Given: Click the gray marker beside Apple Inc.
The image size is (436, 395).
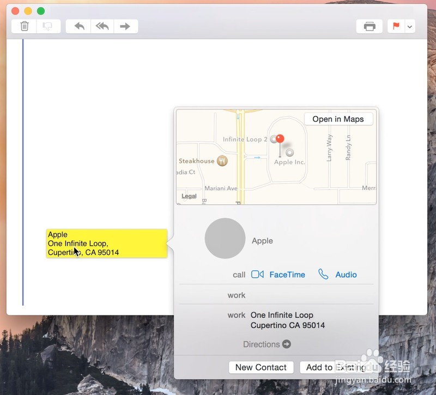Looking at the screenshot, I should pos(290,153).
